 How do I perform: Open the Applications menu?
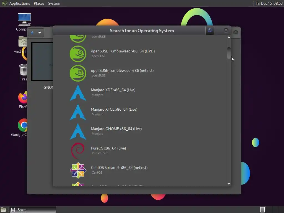pyautogui.click(x=20, y=3)
